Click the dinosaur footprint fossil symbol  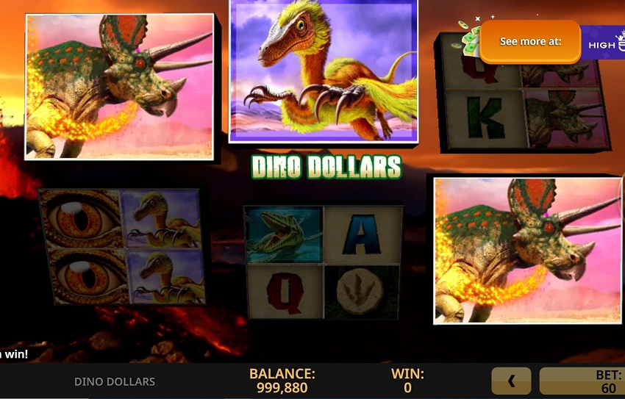tap(361, 292)
